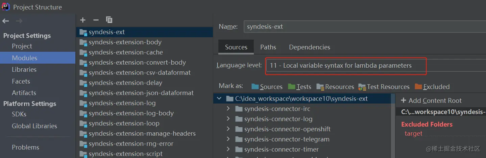Open Libraries settings
Image resolution: width=486 pixels, height=158 pixels.
[x=24, y=70]
